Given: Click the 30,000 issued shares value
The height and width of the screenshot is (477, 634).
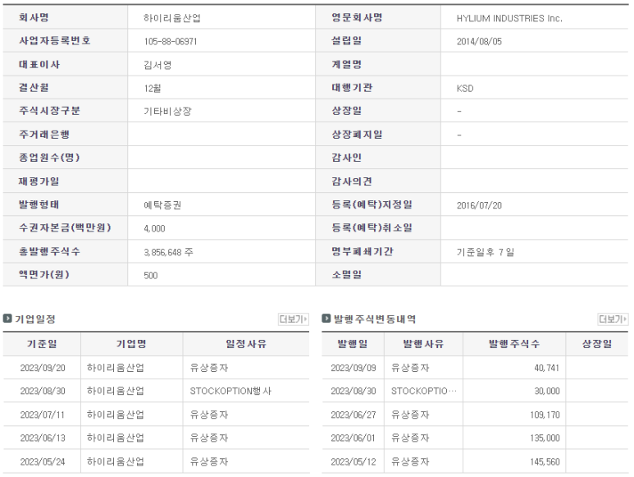Looking at the screenshot, I should pos(547,392).
